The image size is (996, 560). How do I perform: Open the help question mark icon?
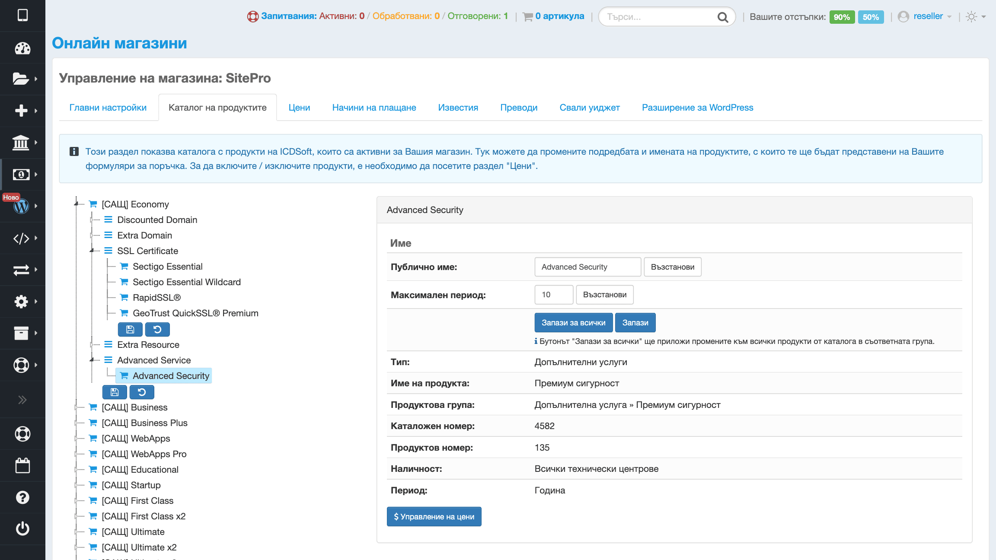pos(22,497)
